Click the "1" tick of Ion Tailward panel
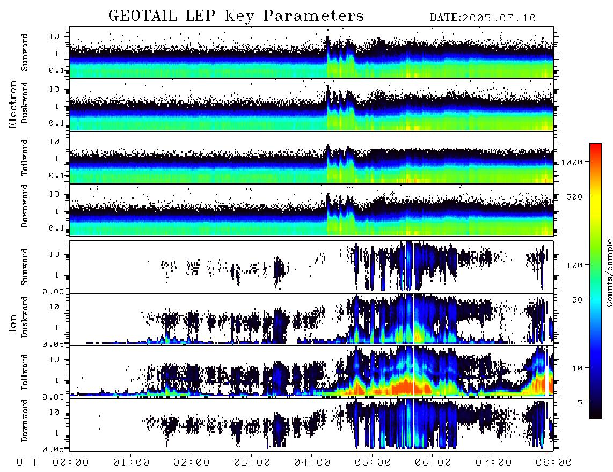The width and height of the screenshot is (613, 472). (x=57, y=380)
